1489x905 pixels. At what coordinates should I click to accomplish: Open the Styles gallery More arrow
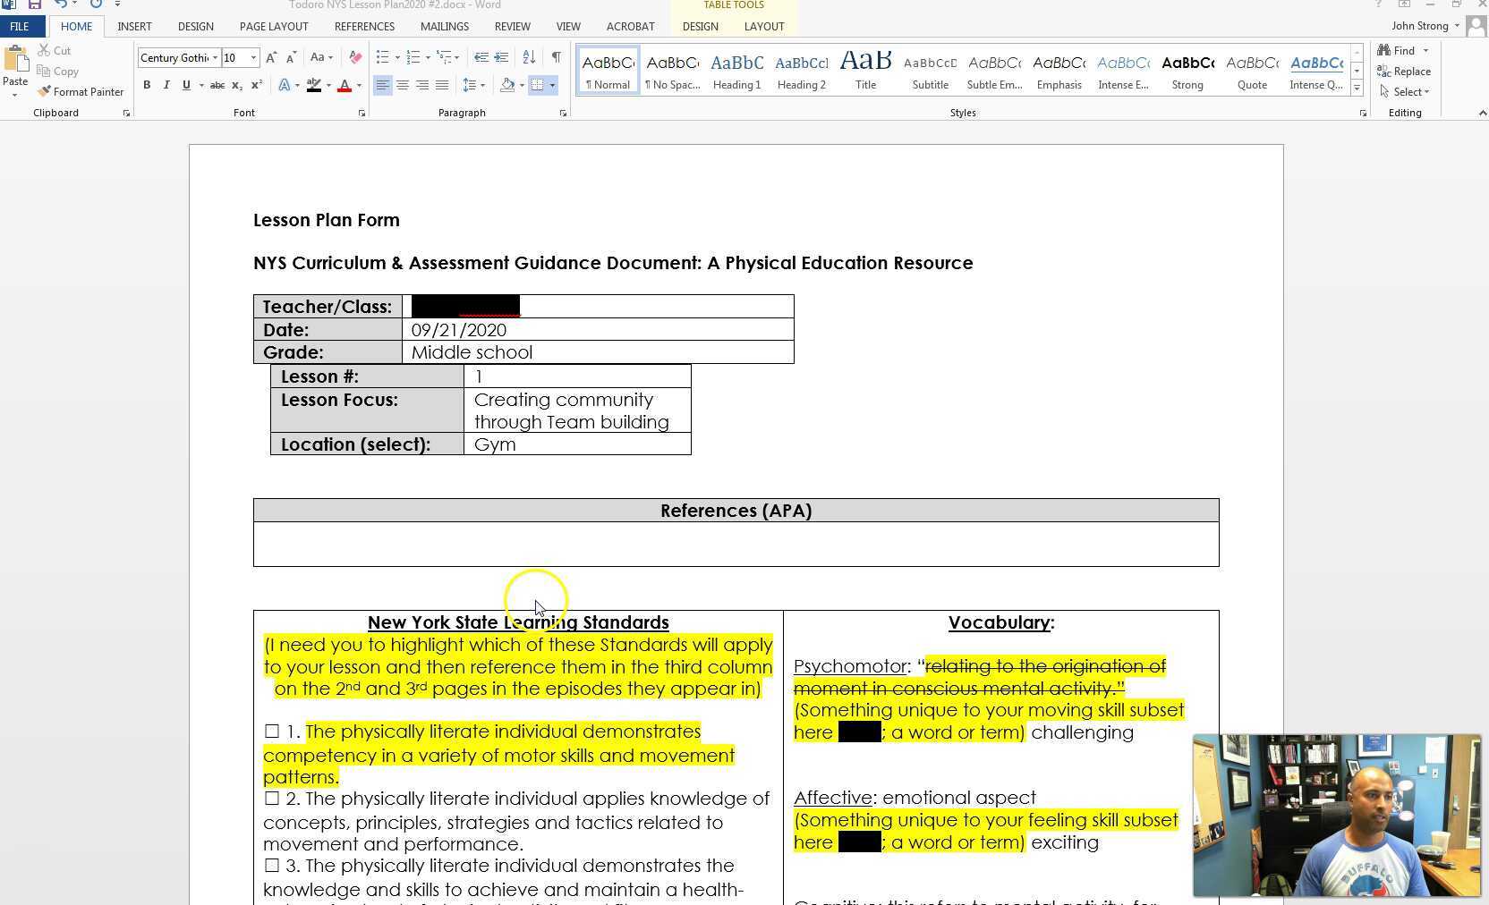(x=1357, y=85)
